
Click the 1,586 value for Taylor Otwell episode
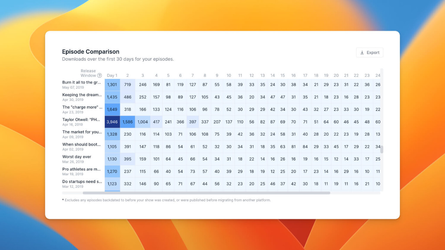[128, 122]
